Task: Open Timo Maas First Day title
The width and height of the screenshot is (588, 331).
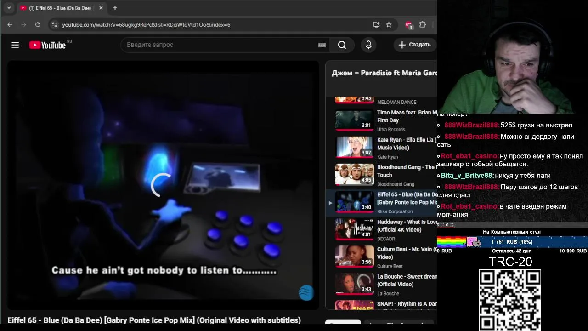Action: (x=407, y=116)
